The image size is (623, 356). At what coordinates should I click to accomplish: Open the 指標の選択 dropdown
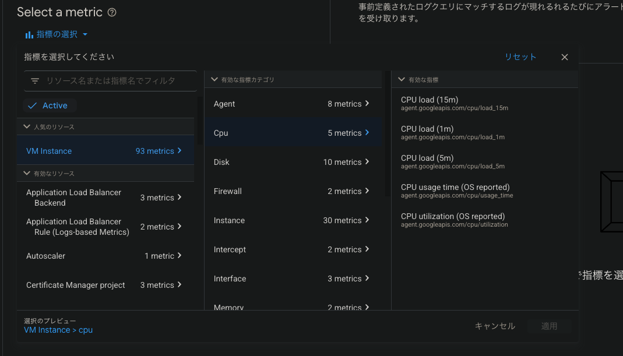[x=57, y=35]
